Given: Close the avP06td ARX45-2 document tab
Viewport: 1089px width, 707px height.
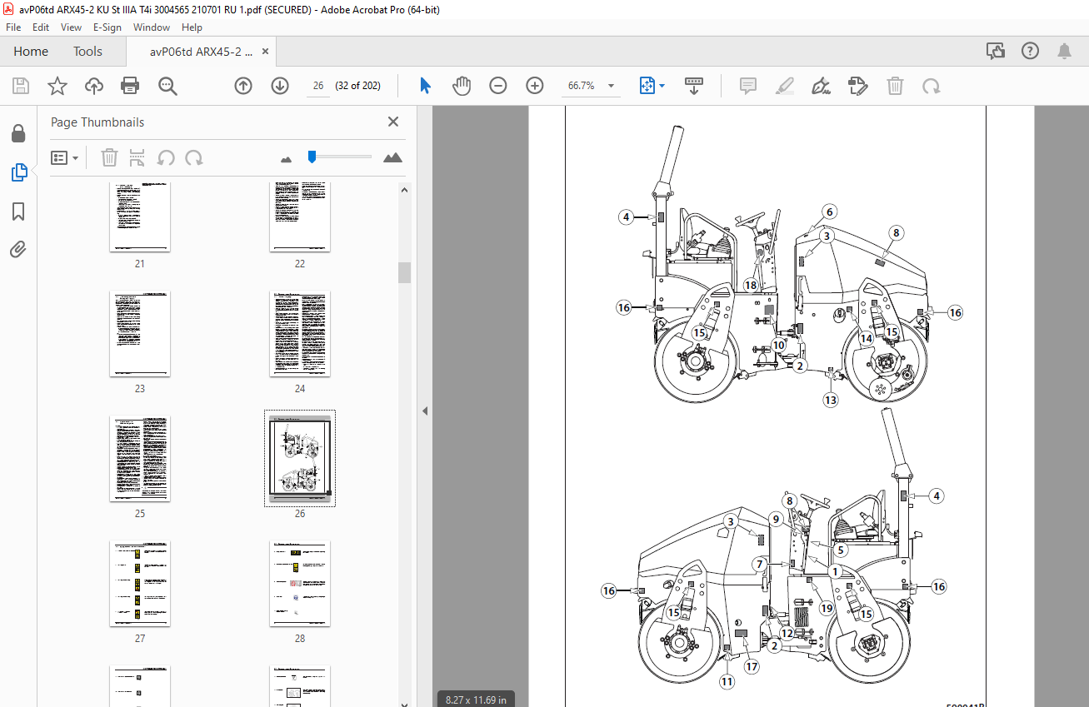Looking at the screenshot, I should click(x=265, y=52).
